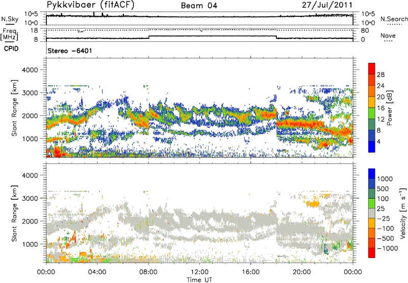Select the 'Freq. [MHz]' axis label
The image size is (408, 283).
(x=10, y=34)
